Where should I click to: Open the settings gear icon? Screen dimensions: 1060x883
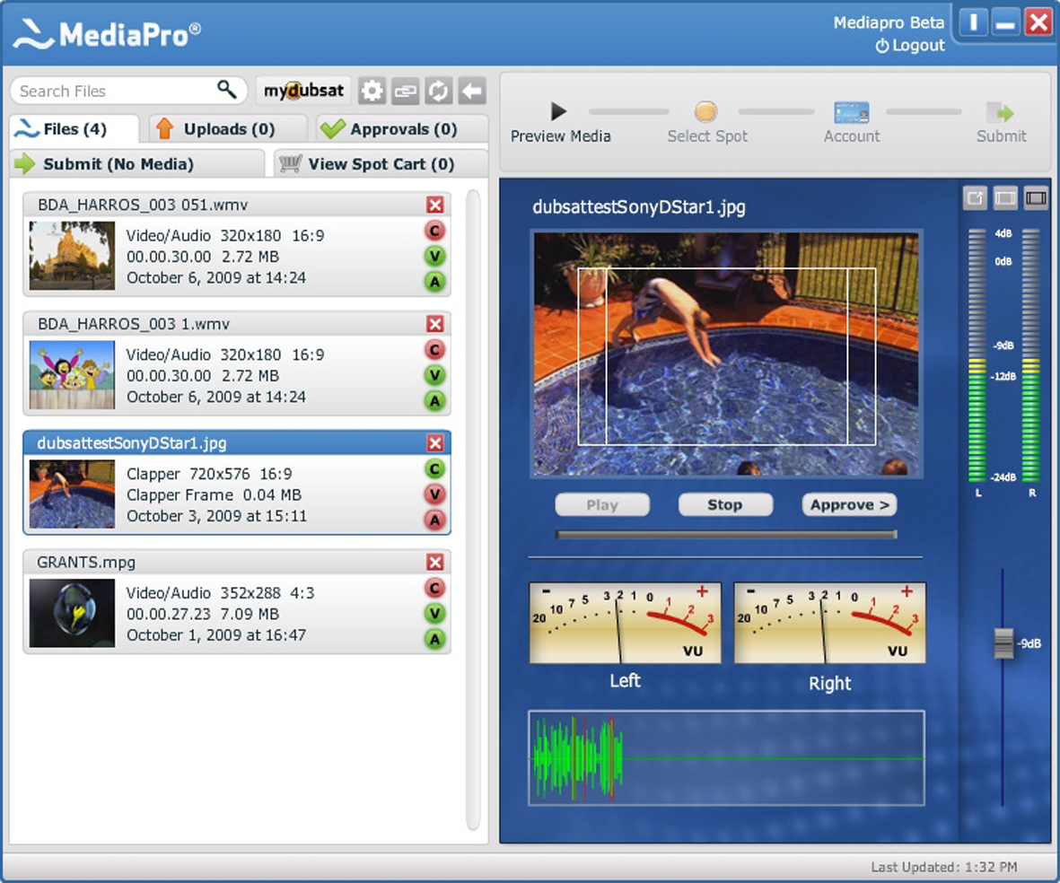[x=372, y=91]
